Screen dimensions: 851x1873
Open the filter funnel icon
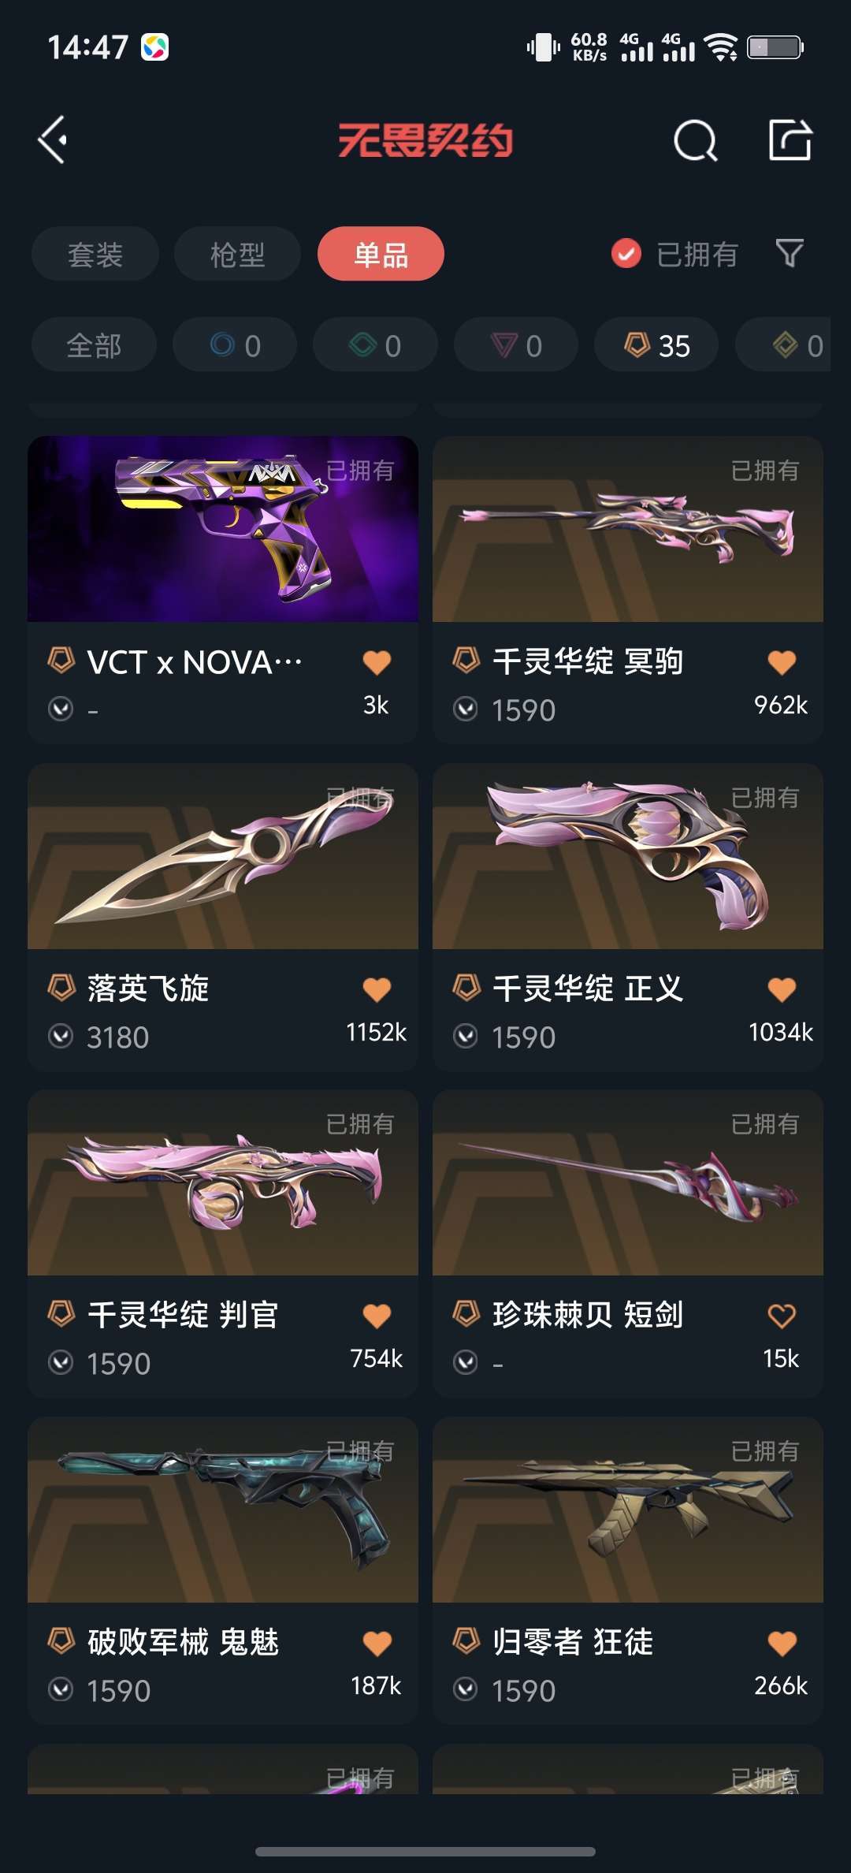pyautogui.click(x=790, y=254)
